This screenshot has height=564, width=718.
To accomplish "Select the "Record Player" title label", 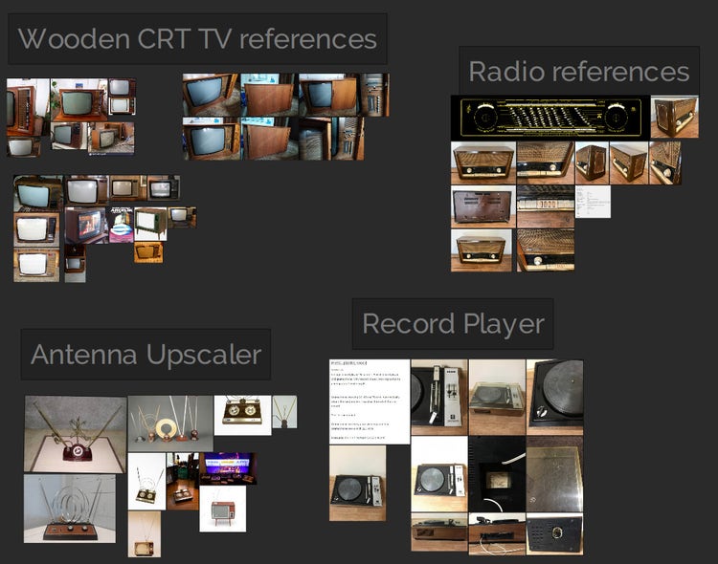I will 453,324.
